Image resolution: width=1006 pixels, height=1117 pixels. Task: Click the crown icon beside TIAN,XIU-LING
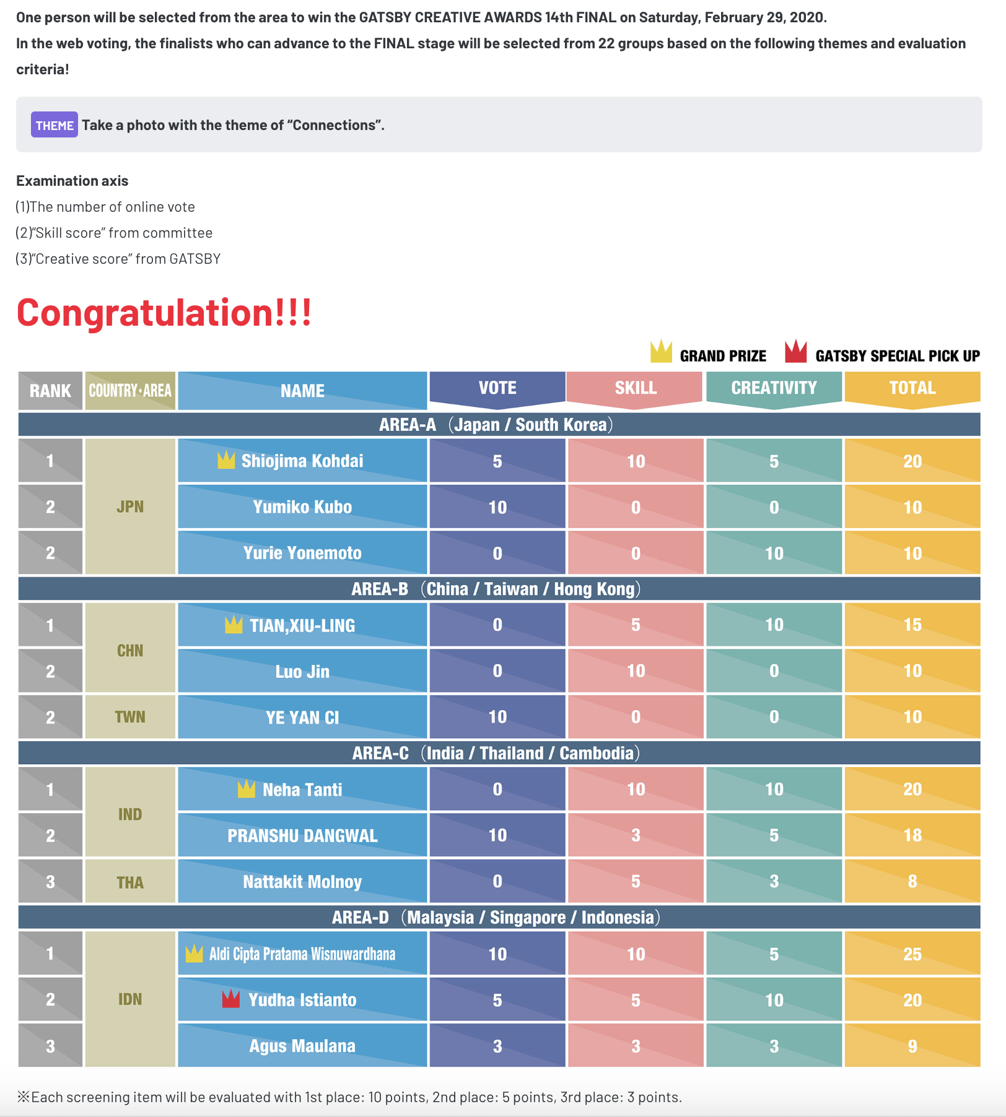(x=234, y=625)
